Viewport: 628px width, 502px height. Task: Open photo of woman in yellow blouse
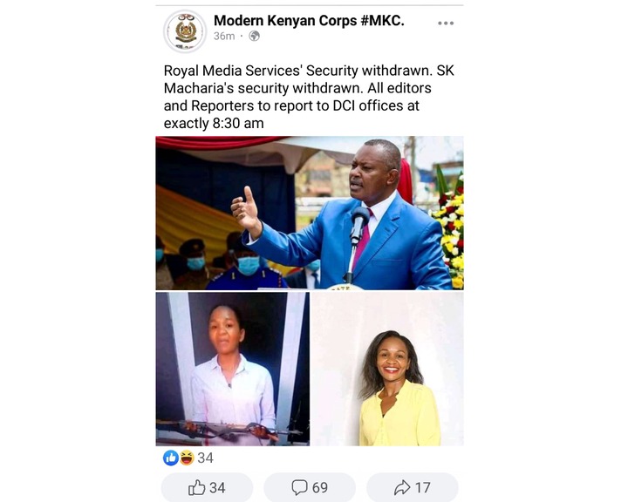(387, 370)
